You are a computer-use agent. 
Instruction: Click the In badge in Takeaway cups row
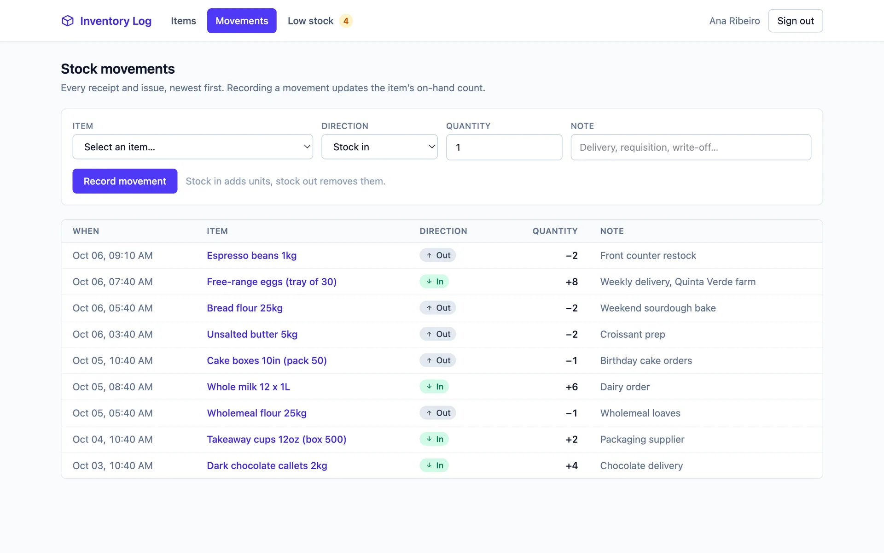[x=434, y=439]
